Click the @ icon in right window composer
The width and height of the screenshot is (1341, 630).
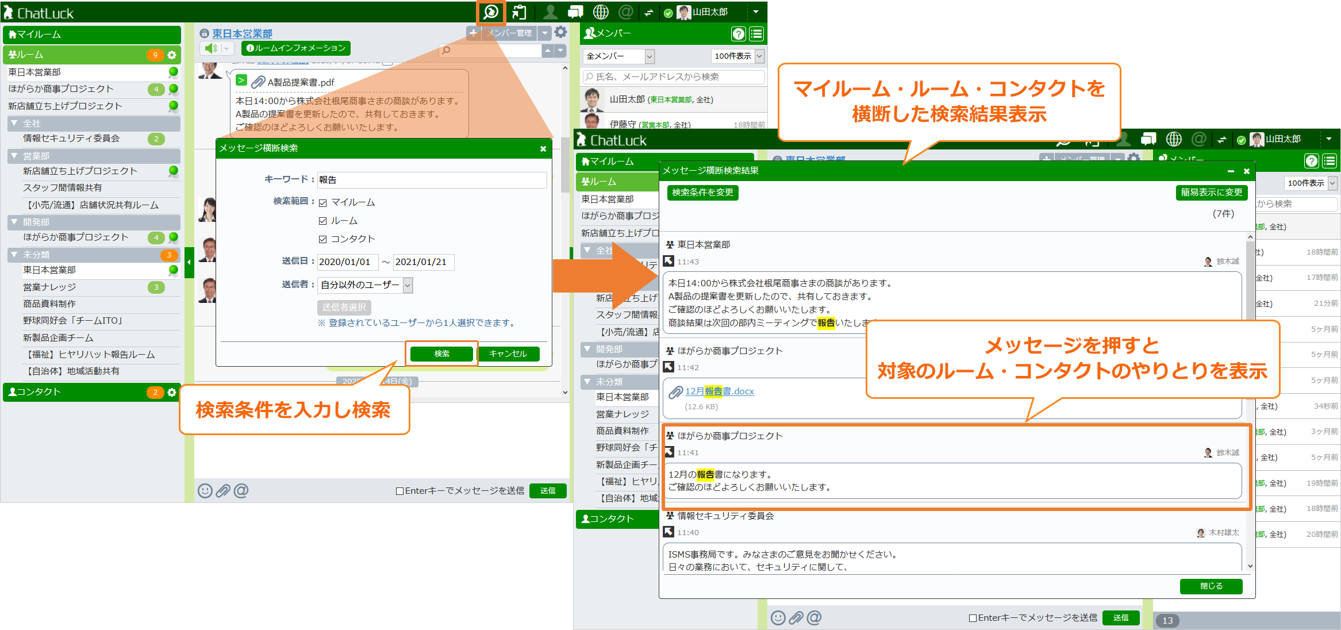[814, 617]
